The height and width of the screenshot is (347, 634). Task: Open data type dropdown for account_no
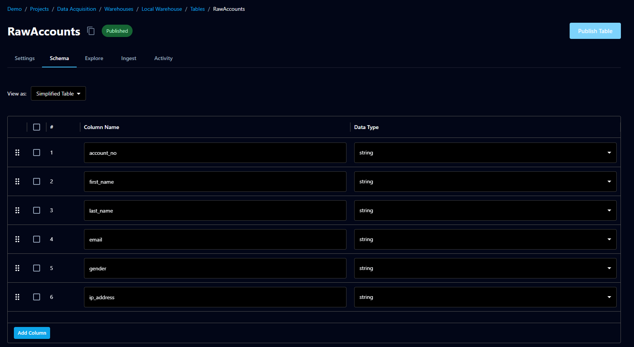click(485, 153)
